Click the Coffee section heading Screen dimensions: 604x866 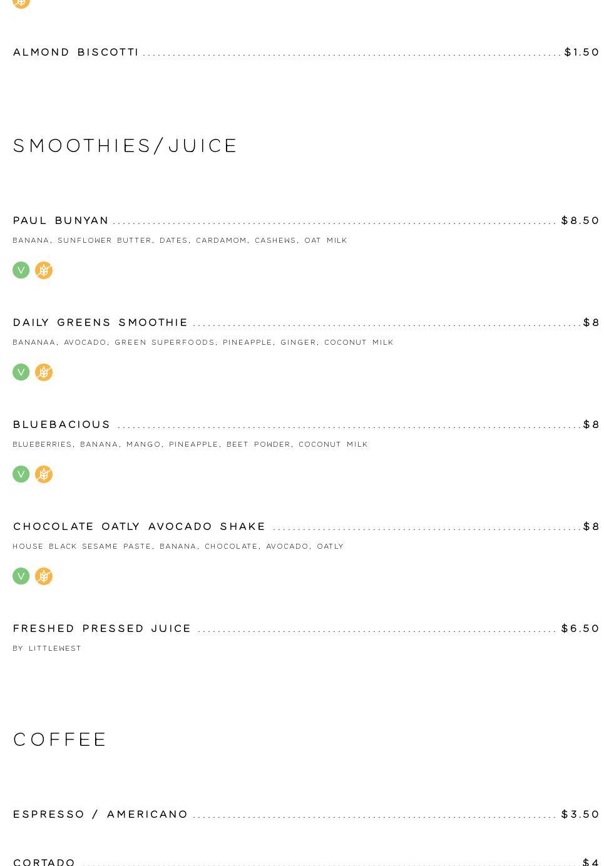(x=60, y=740)
